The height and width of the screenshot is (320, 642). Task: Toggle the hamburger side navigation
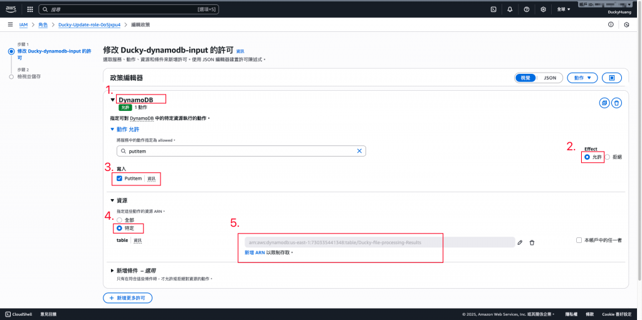(10, 24)
